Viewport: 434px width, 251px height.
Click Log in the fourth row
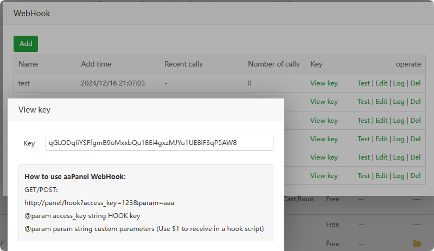click(399, 139)
